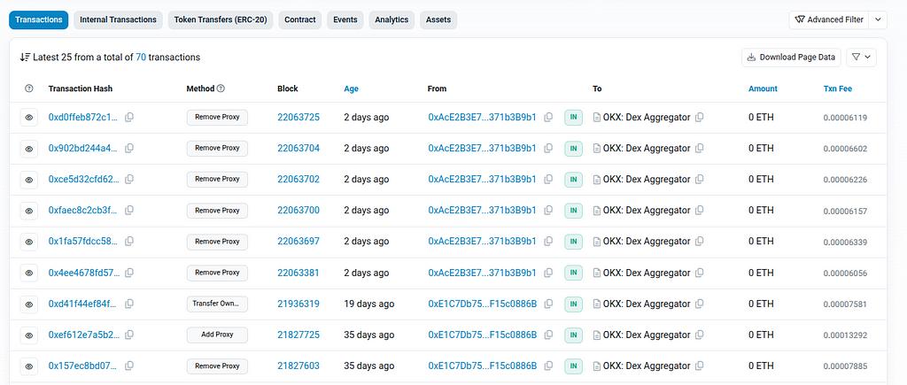Copy OKX Dex Aggregator address in first row

(700, 118)
